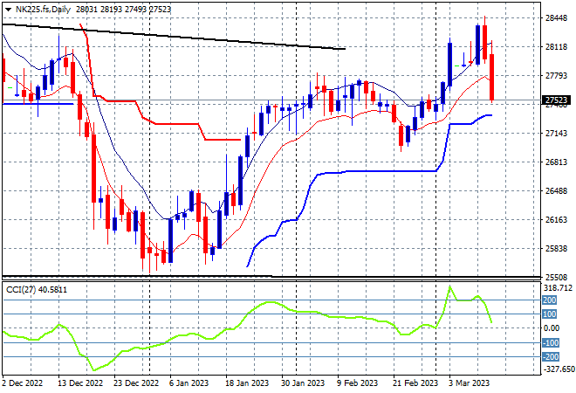Viewport: 576px width, 393px height.
Task: Click the NK225.fs,Daily chart title text
Action: pos(43,10)
